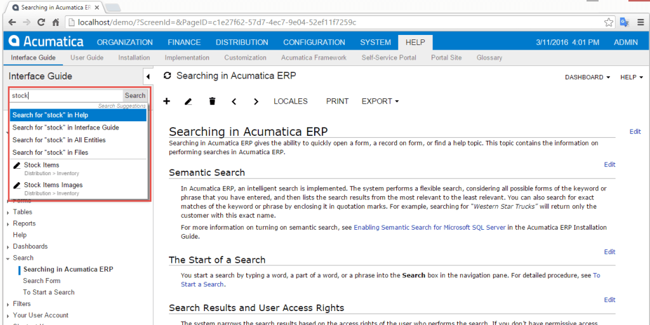The width and height of the screenshot is (650, 325).
Task: Open To Start a Search tree item
Action: (x=49, y=292)
